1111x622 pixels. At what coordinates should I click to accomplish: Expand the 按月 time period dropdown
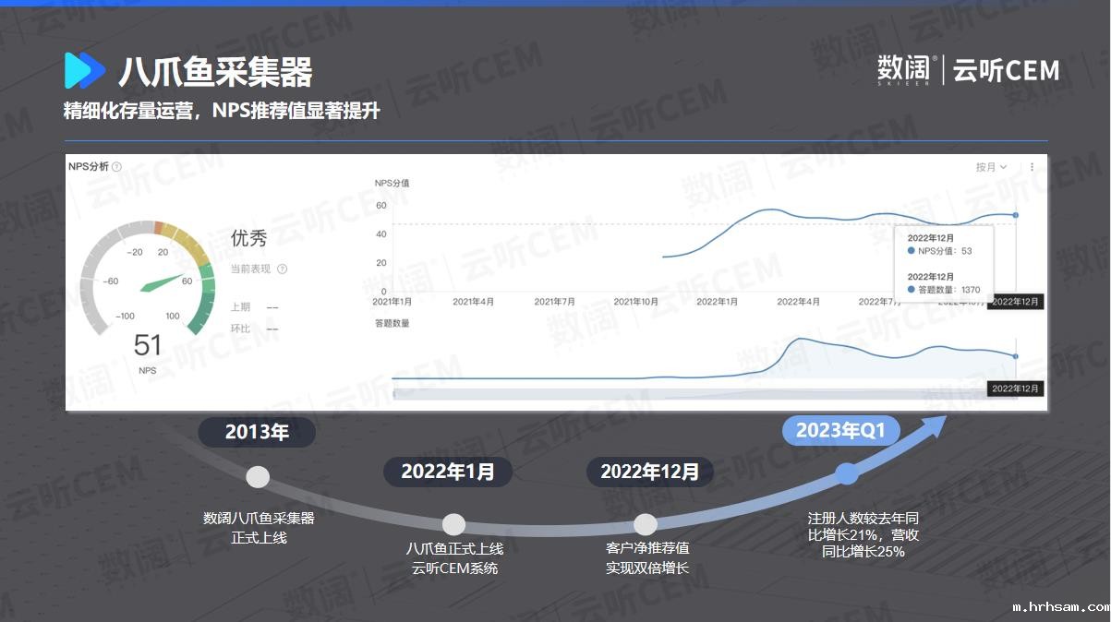point(992,167)
